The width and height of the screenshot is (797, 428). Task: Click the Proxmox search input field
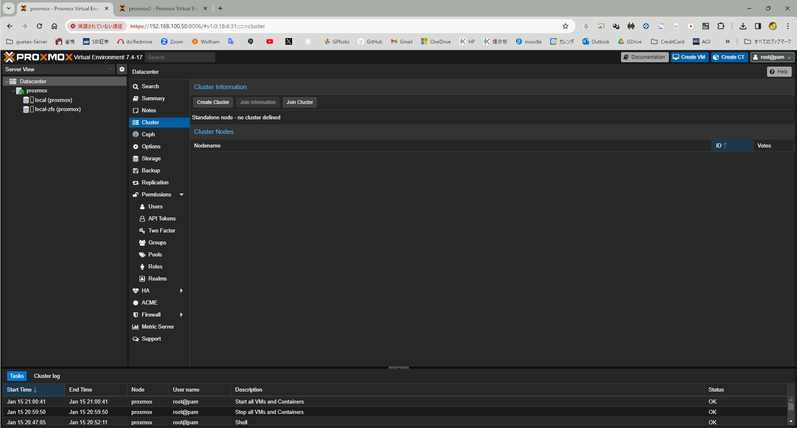click(x=180, y=57)
